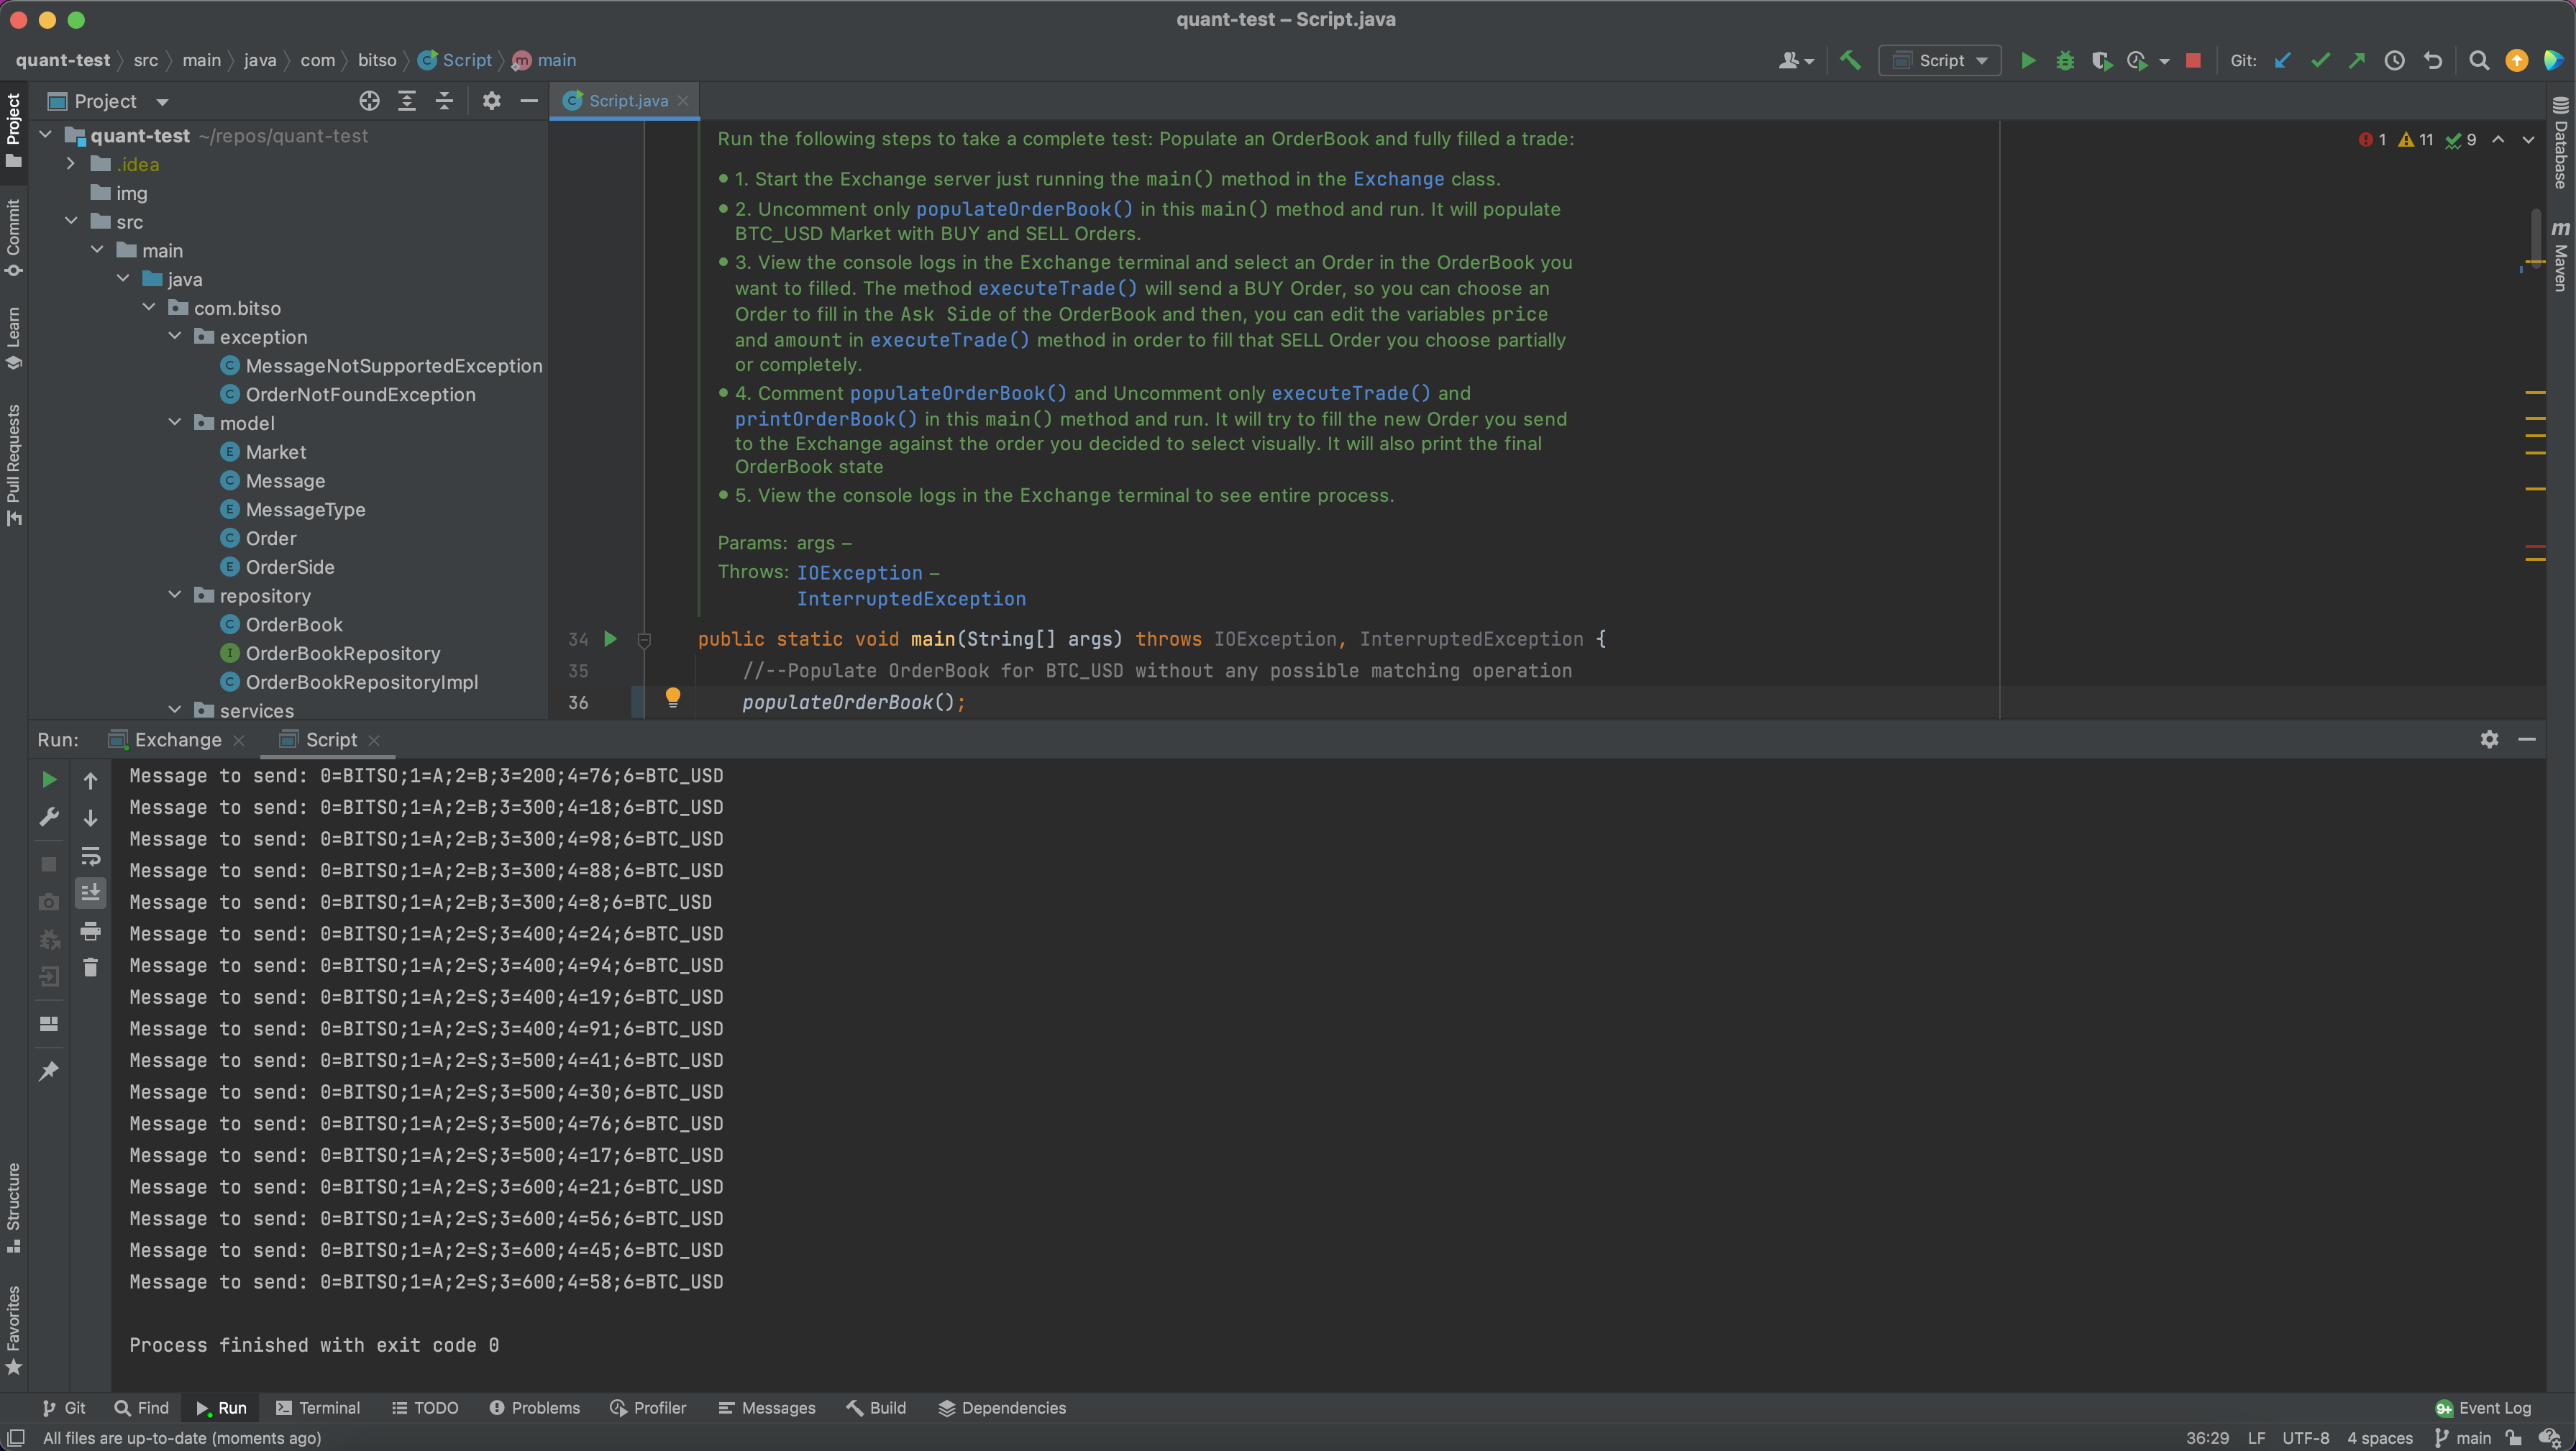Open Project panel gear options
The height and width of the screenshot is (1451, 2576).
click(x=491, y=101)
